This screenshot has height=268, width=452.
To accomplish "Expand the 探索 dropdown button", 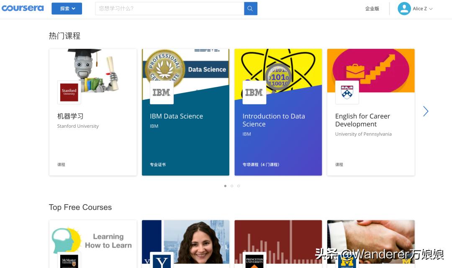I will click(x=67, y=9).
